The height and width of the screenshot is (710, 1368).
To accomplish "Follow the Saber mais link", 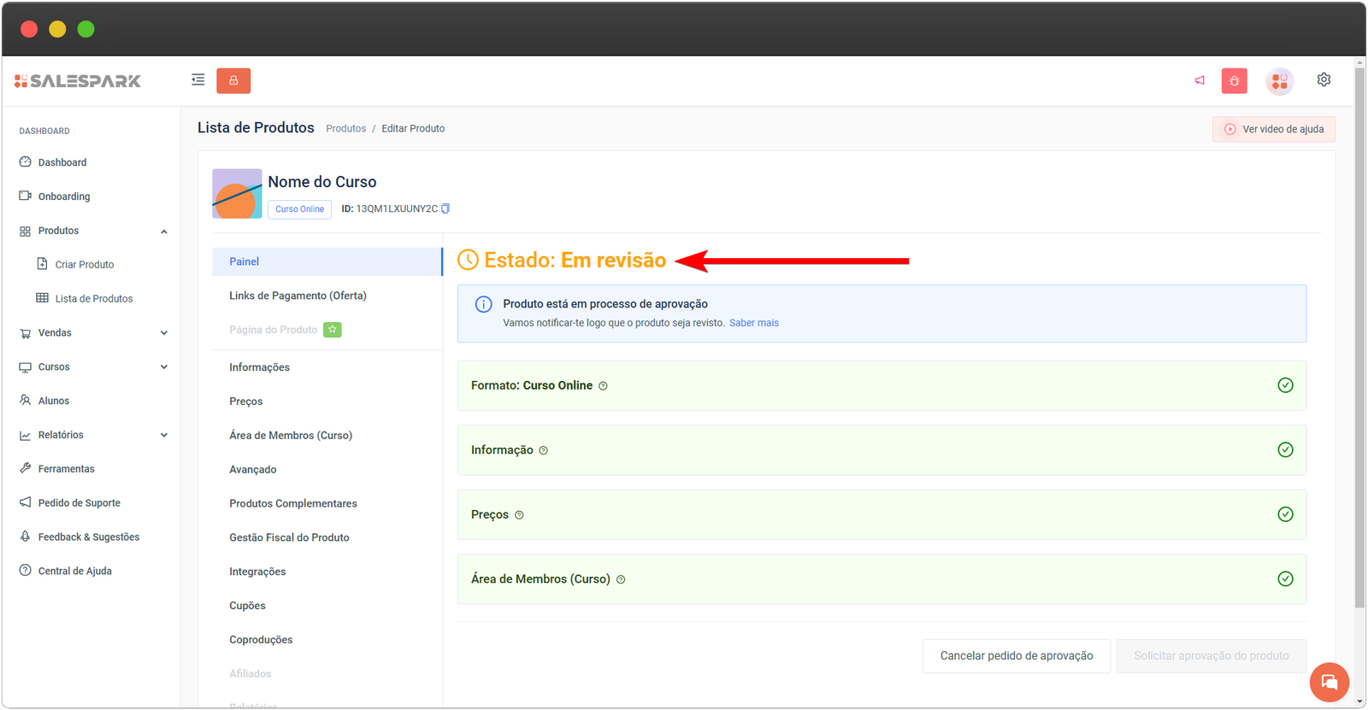I will point(753,323).
